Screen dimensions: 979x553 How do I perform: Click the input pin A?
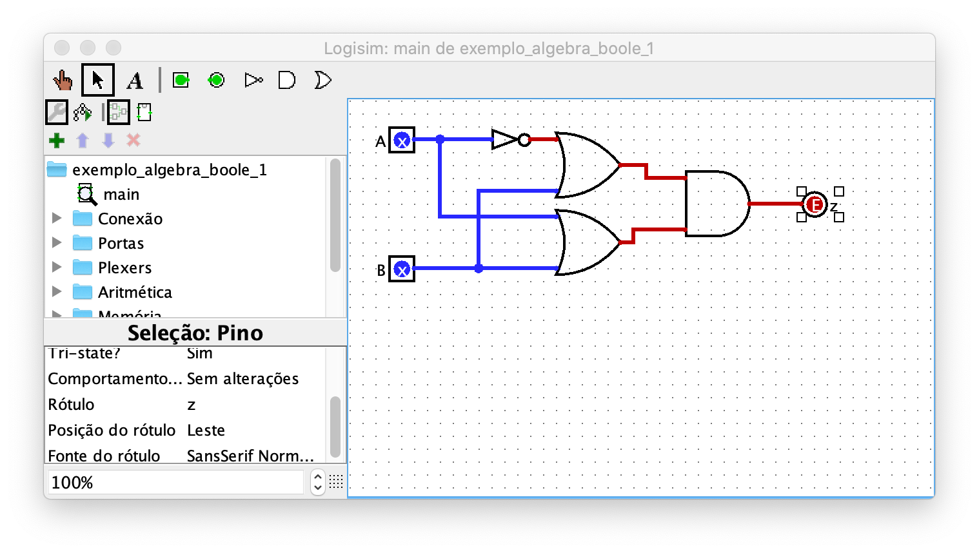click(402, 140)
